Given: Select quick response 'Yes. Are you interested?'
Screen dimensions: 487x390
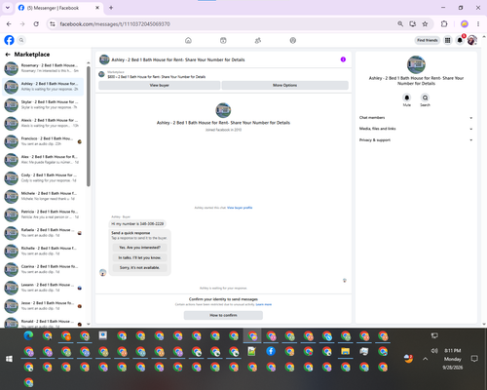Looking at the screenshot, I should pos(139,248).
